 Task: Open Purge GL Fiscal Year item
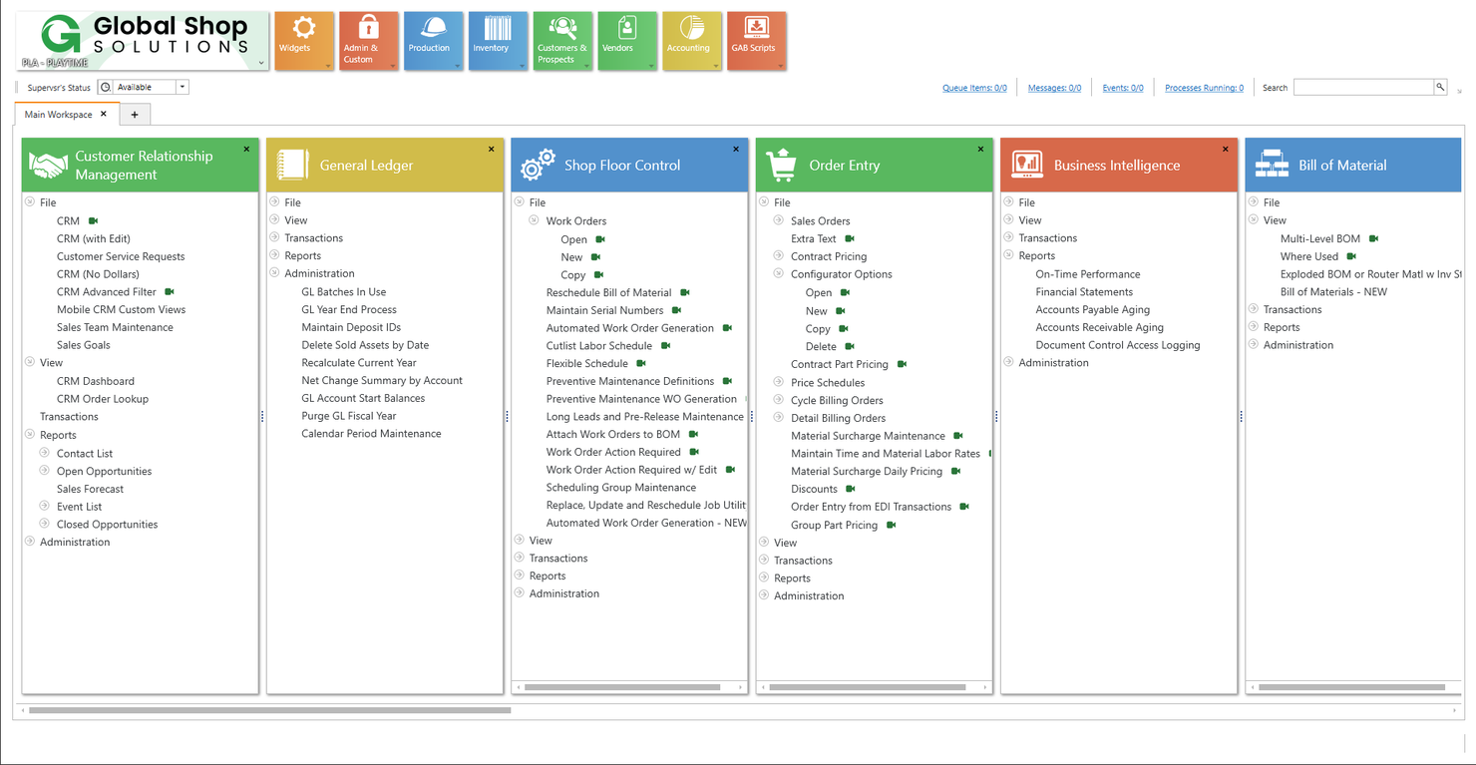tap(349, 416)
